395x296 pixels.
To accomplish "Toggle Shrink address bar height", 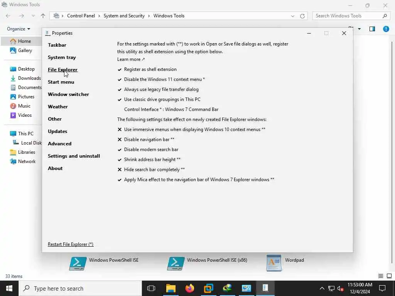I will 149,160.
